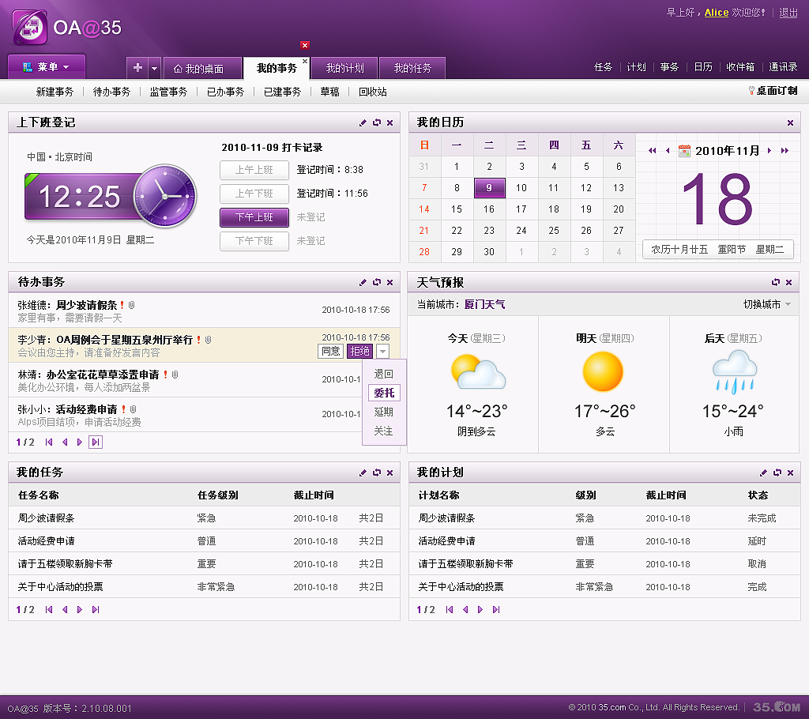Click the refresh icon on 我的计划 panel
This screenshot has width=809, height=719.
point(776,472)
